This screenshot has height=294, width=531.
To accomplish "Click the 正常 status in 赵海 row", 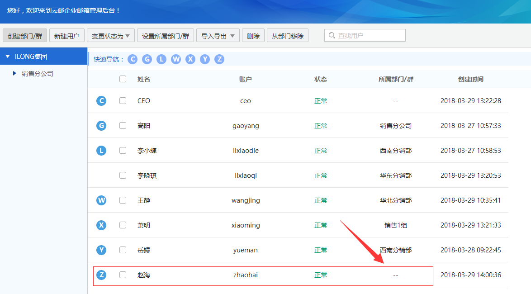I will (320, 275).
